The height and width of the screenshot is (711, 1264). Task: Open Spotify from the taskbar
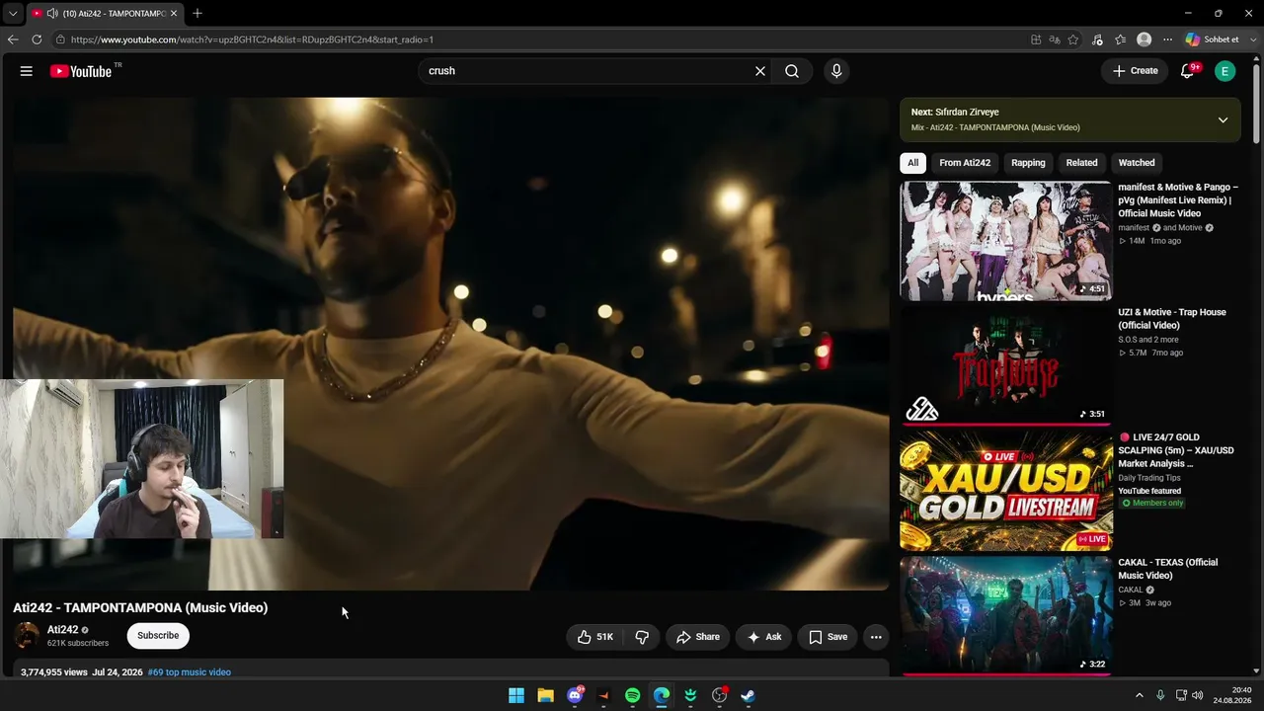click(633, 695)
